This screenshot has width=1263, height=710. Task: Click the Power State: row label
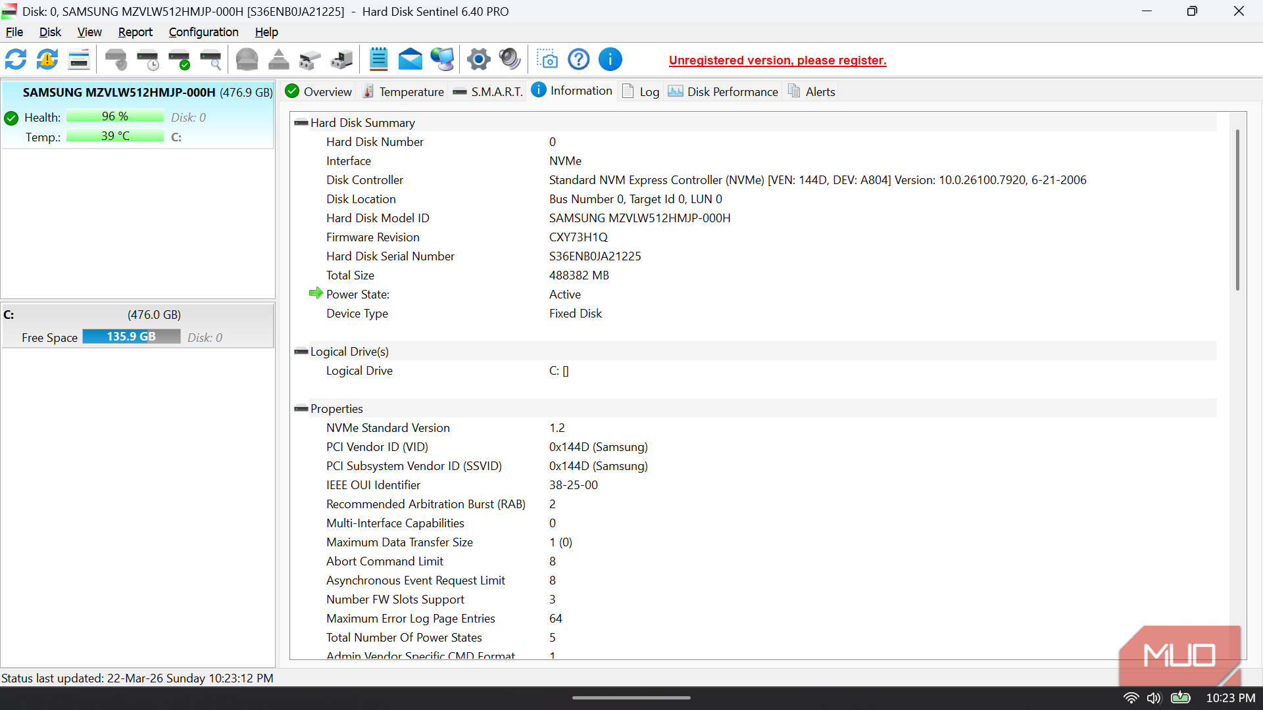pyautogui.click(x=358, y=295)
